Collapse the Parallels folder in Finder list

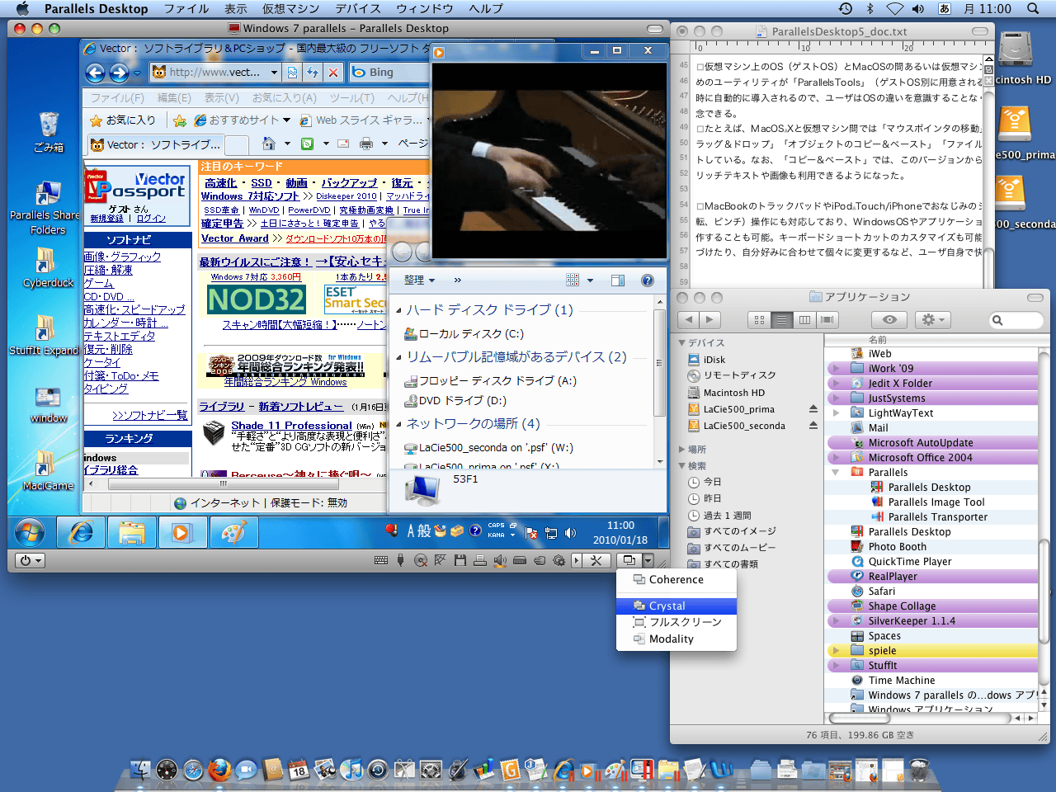click(x=836, y=473)
